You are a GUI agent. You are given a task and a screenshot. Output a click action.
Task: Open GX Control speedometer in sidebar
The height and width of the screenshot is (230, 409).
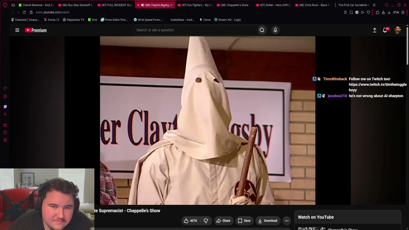click(5, 88)
